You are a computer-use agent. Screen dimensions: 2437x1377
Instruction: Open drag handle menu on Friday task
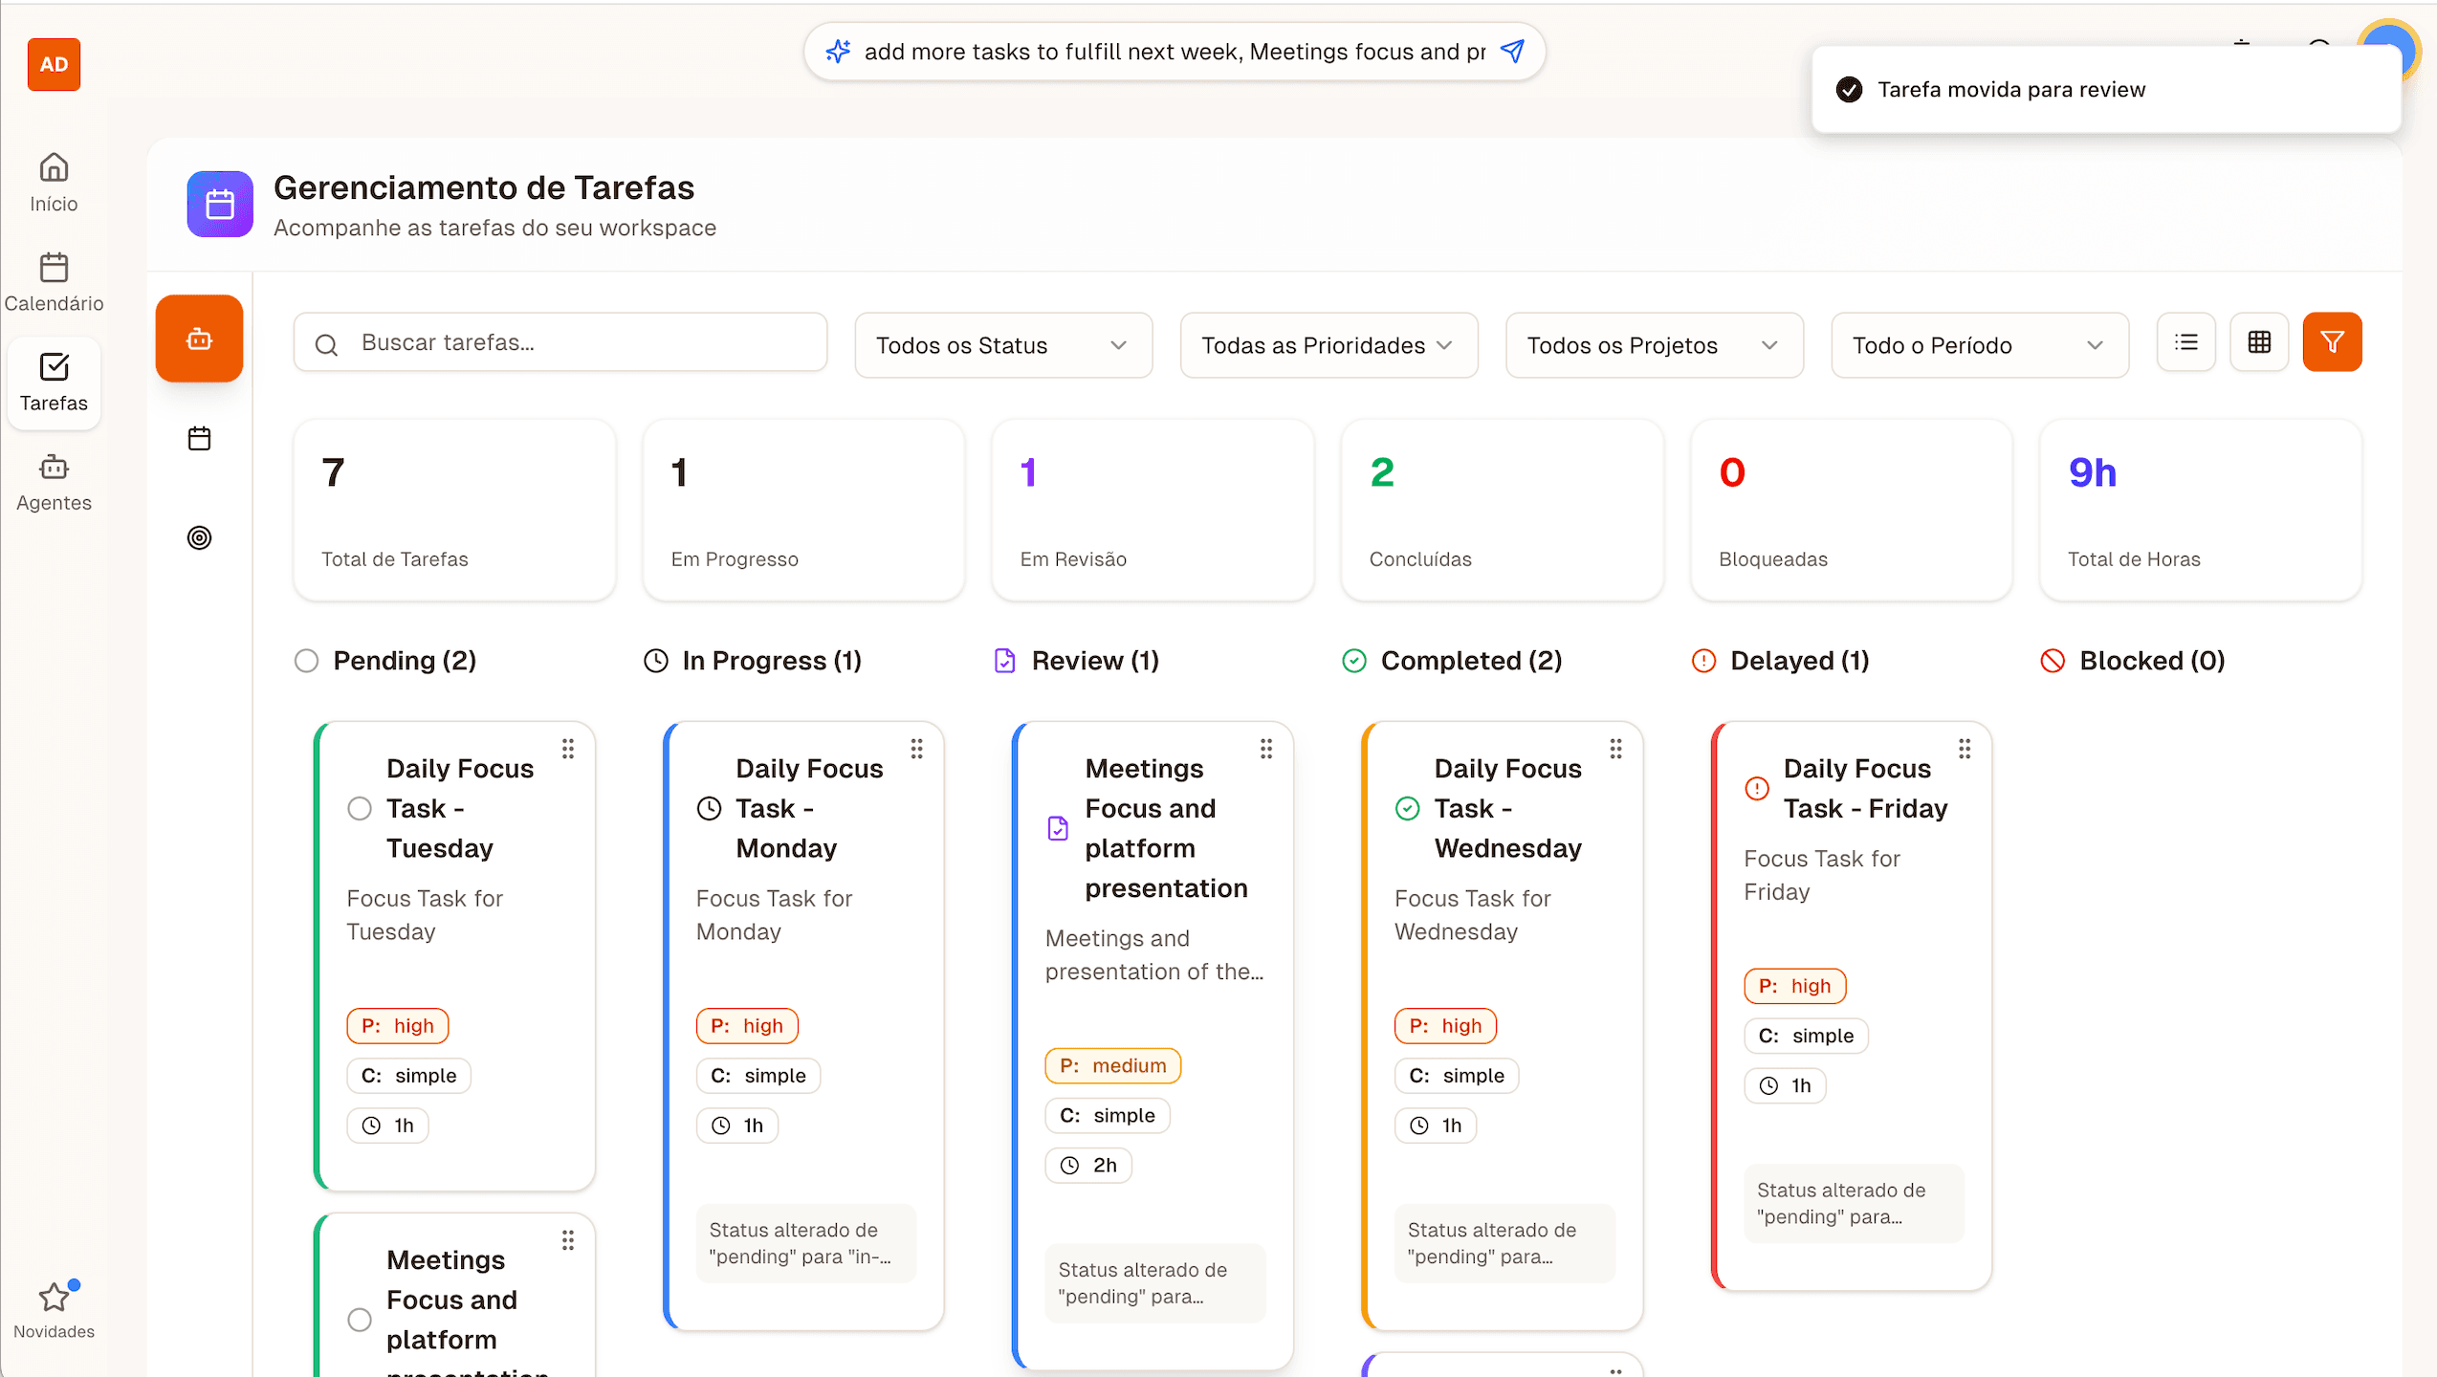pyautogui.click(x=1965, y=749)
